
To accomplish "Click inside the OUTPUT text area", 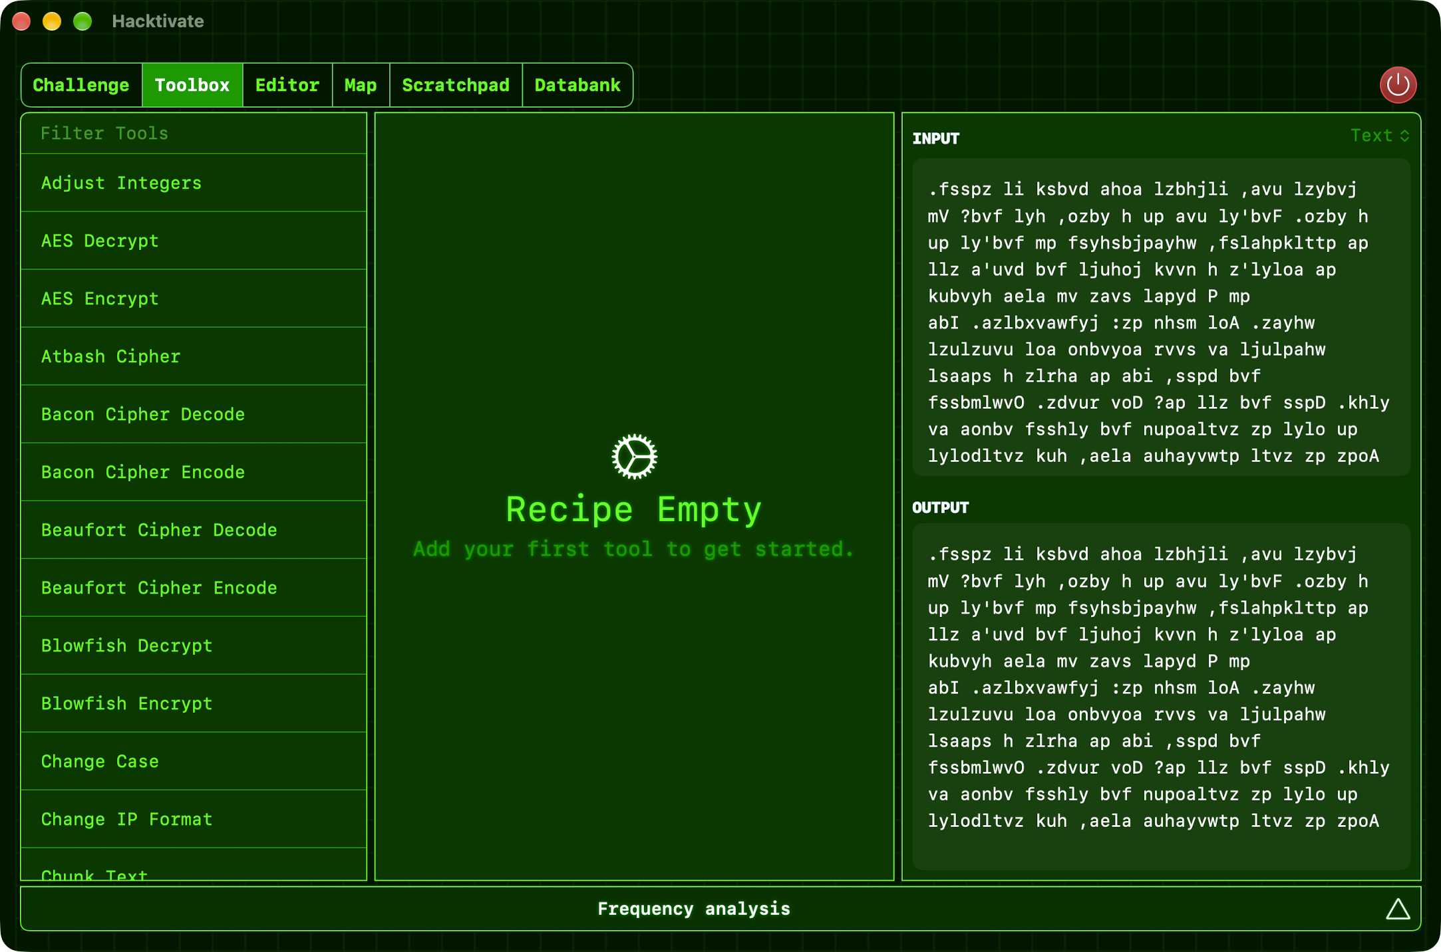I will (1161, 696).
